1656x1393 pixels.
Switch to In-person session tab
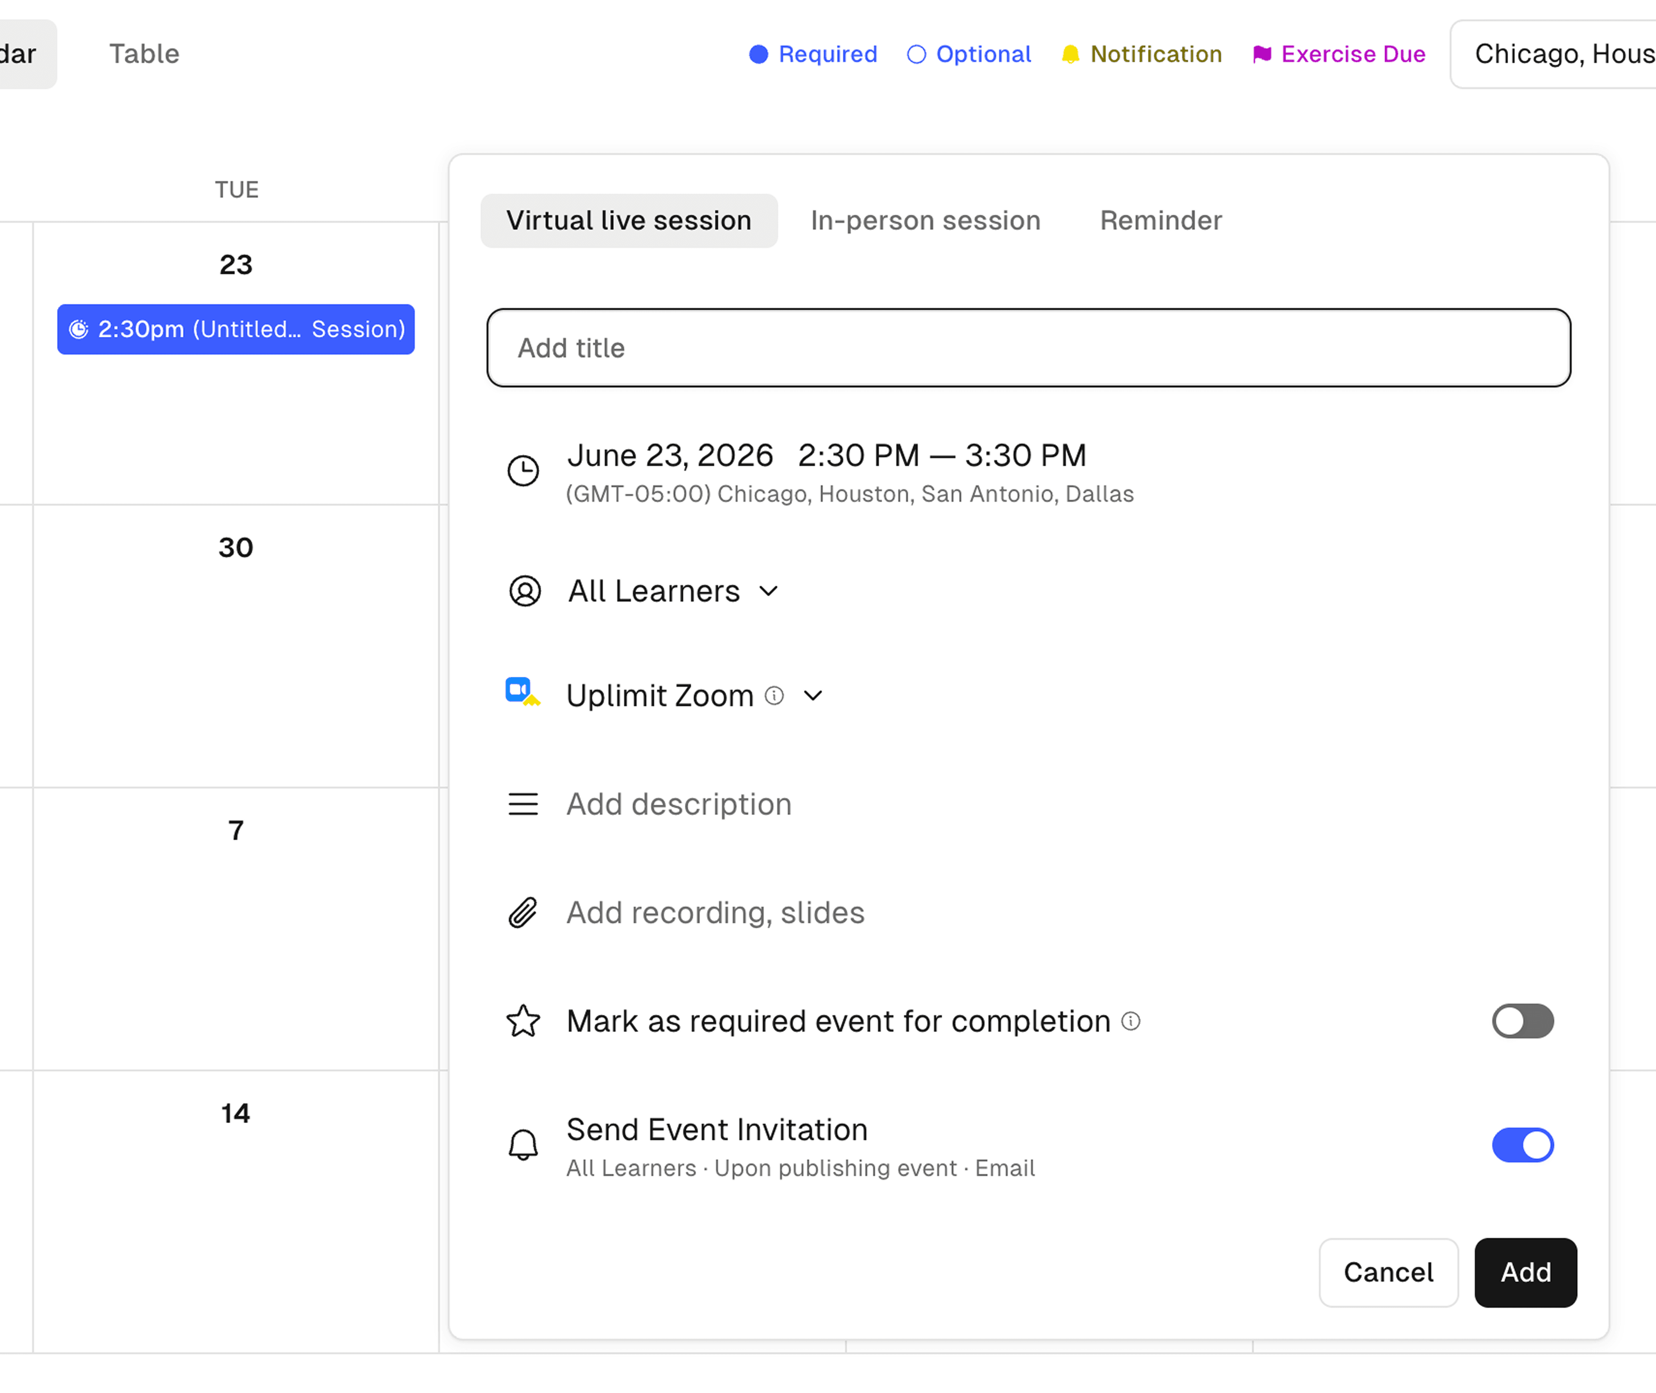925,220
